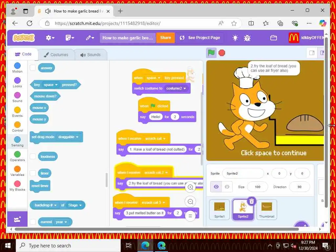Toggle the timer reporter checkbox
This screenshot has height=252, width=336.
(32, 173)
